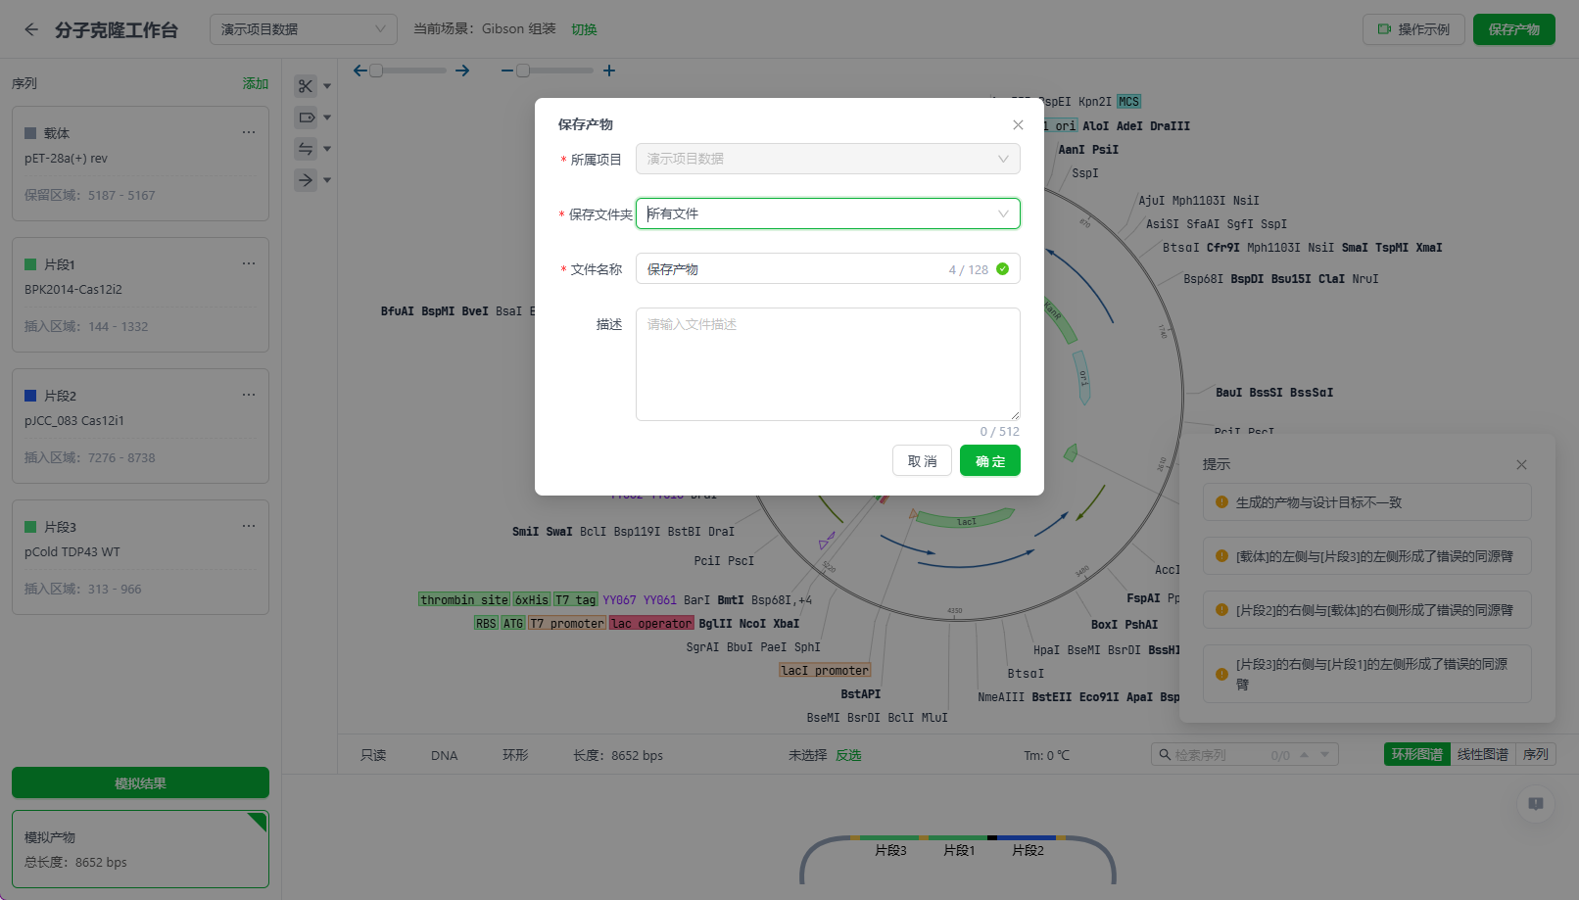Click the tag annotation tool icon
This screenshot has height=900, width=1579.
click(x=306, y=118)
